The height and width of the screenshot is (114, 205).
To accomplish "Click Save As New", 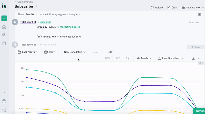I will coord(191,8).
